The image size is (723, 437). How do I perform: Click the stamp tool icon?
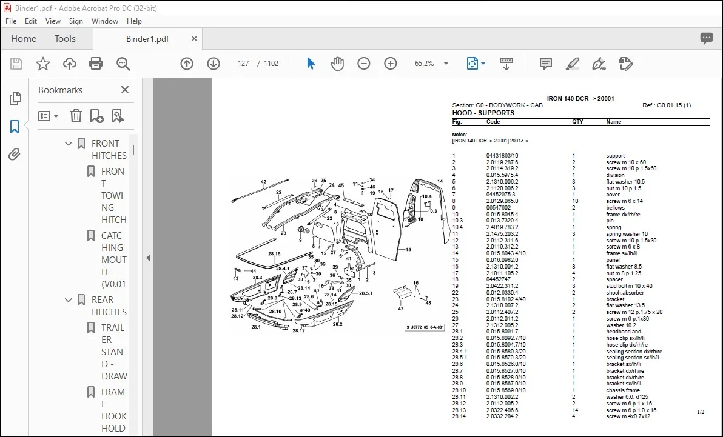pyautogui.click(x=626, y=64)
